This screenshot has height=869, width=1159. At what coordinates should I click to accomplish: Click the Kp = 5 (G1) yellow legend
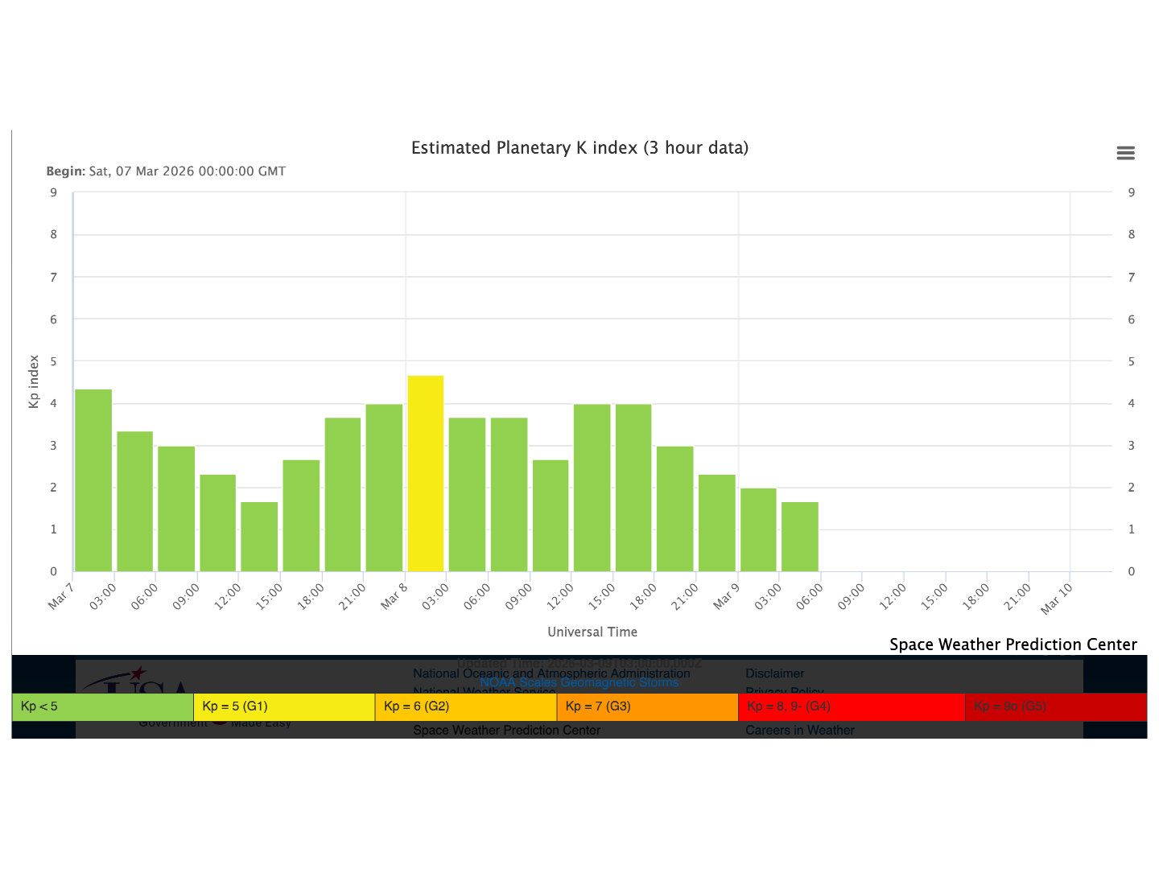(x=284, y=706)
